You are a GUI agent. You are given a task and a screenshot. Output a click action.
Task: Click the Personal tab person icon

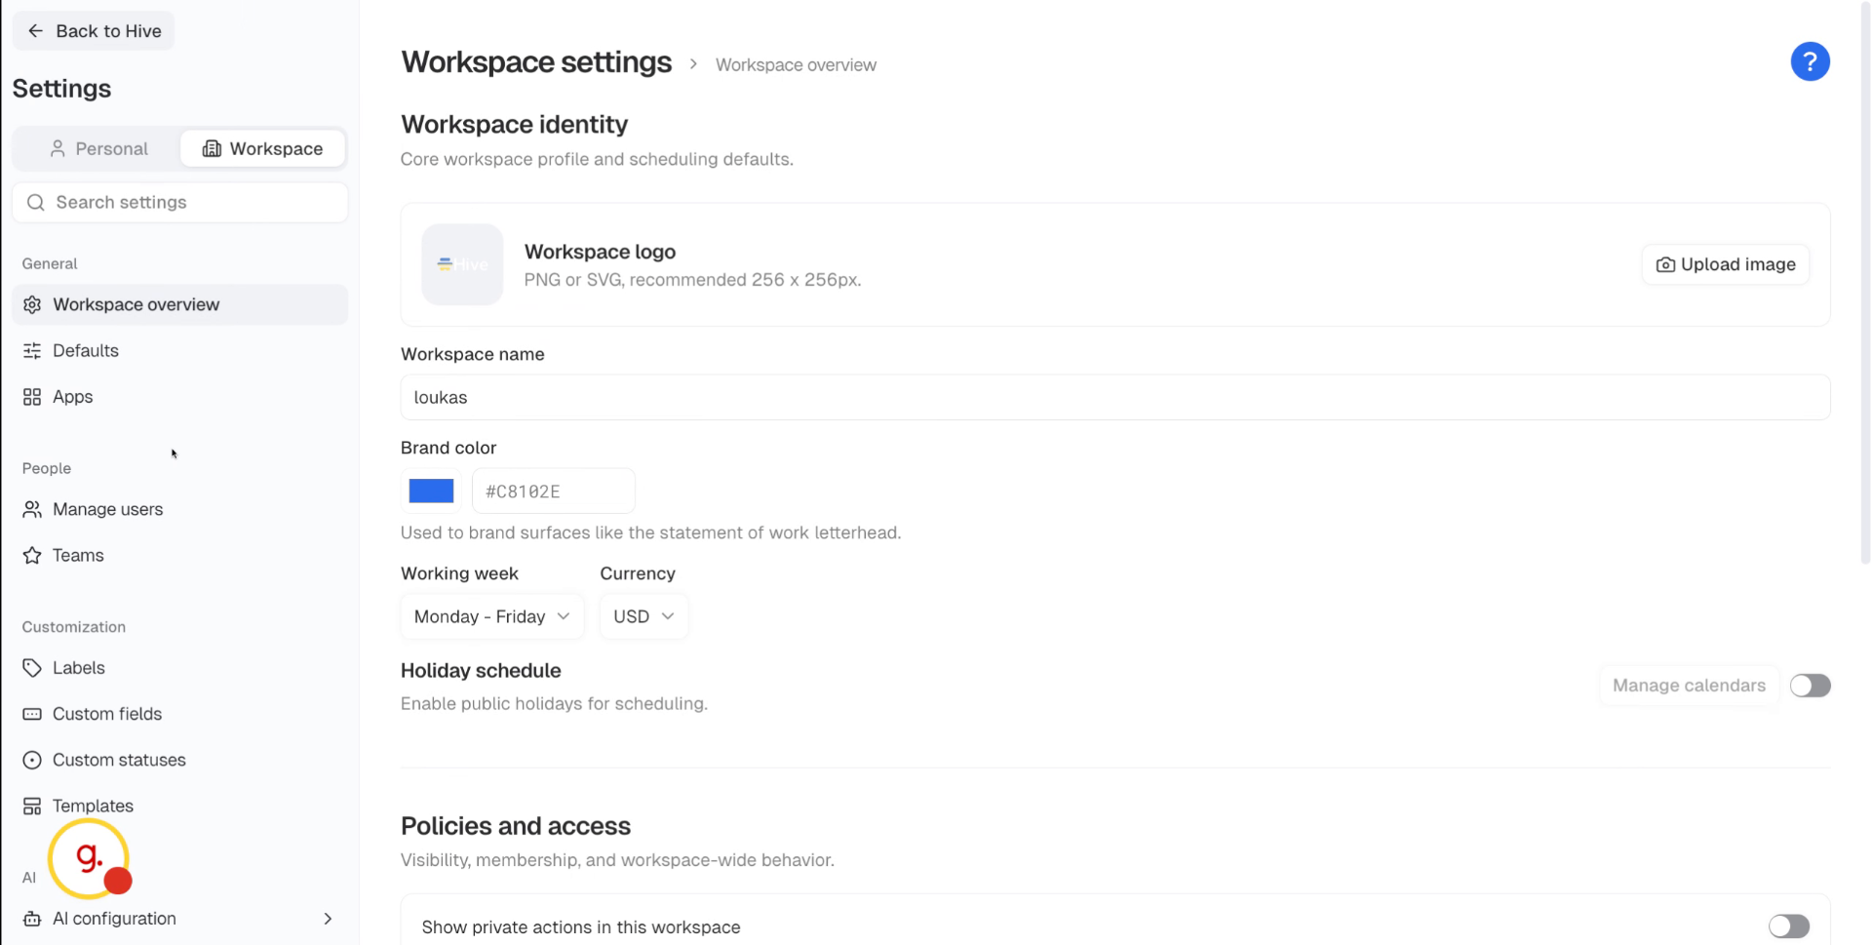click(58, 149)
